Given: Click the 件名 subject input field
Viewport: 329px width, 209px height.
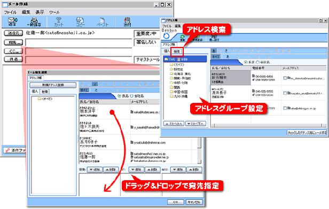Looking at the screenshot, I should (x=79, y=60).
